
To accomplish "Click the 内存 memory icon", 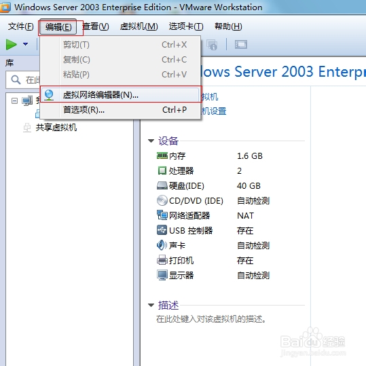I will (162, 155).
